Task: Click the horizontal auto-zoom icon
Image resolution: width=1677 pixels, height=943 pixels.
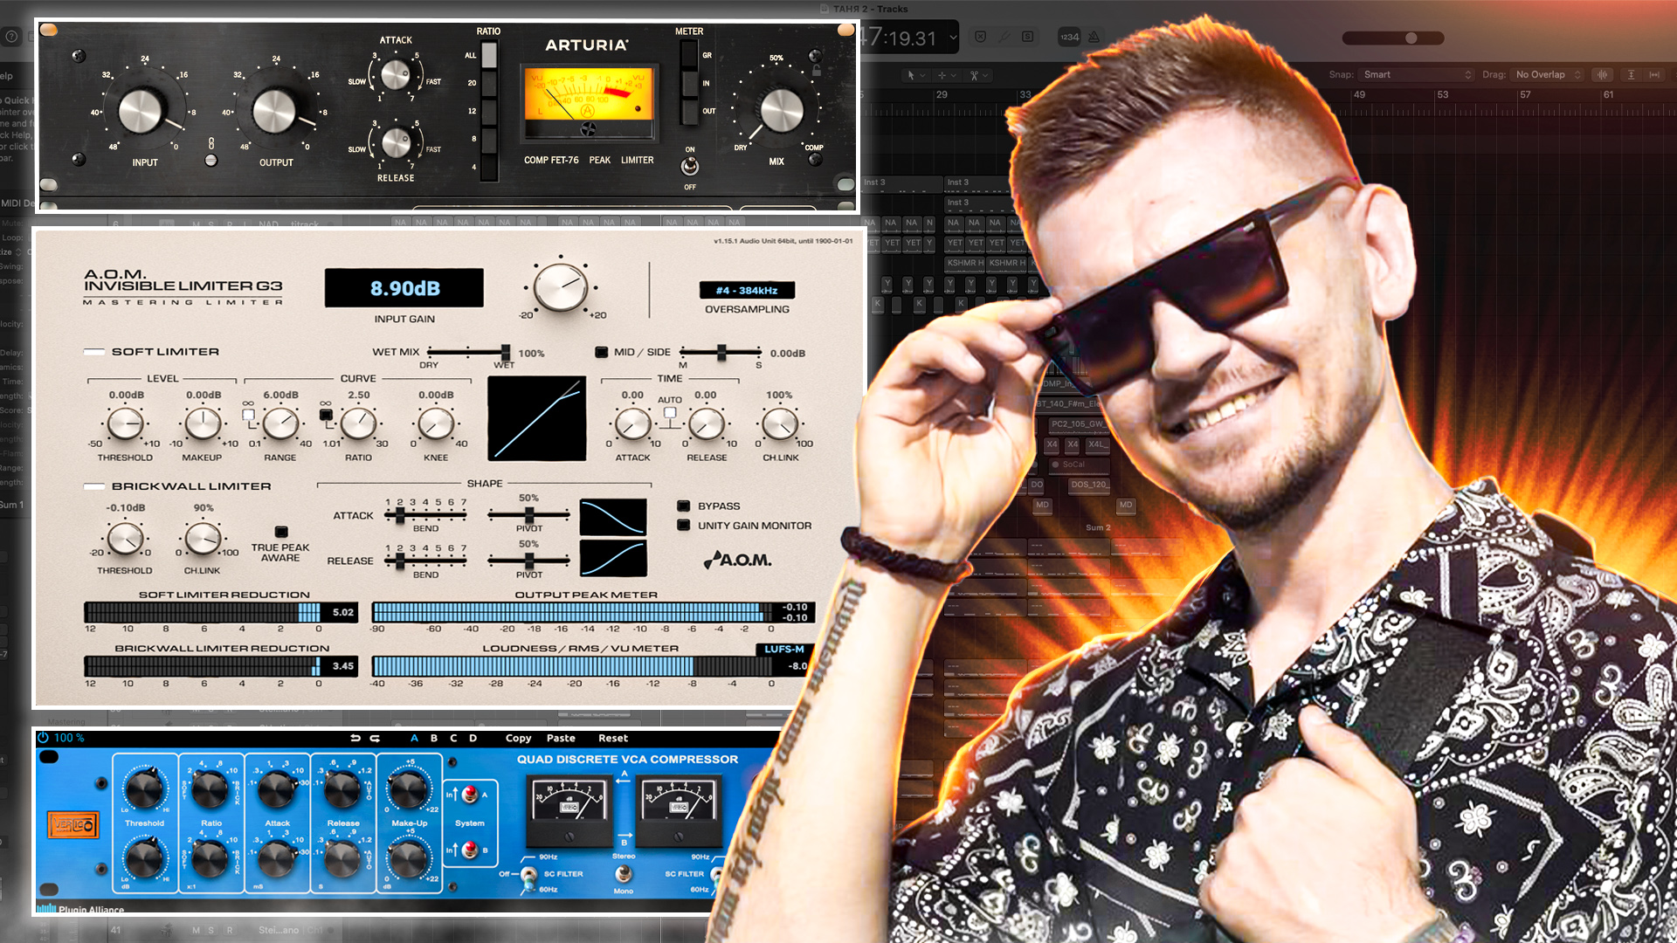Action: point(1654,75)
